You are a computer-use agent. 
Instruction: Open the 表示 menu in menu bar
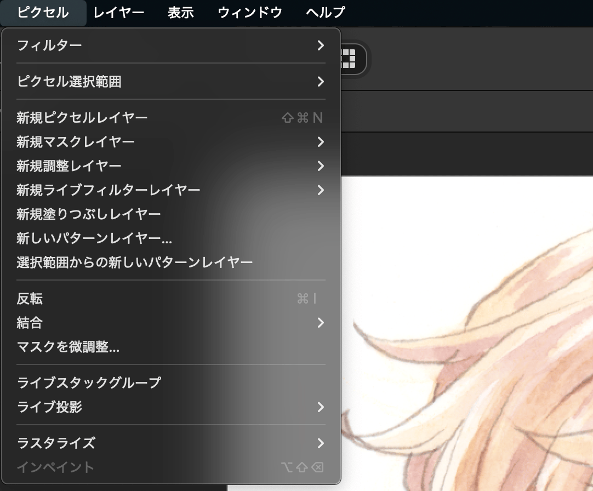[181, 12]
